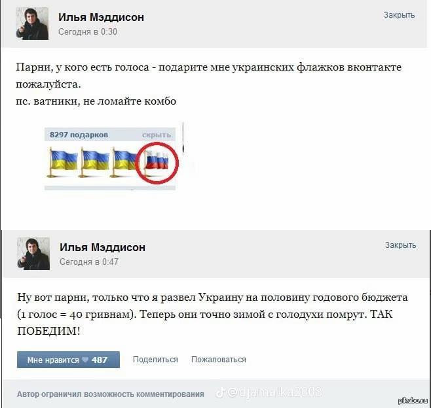
Task: Click the first Ukrainian flag gift
Action: click(62, 162)
